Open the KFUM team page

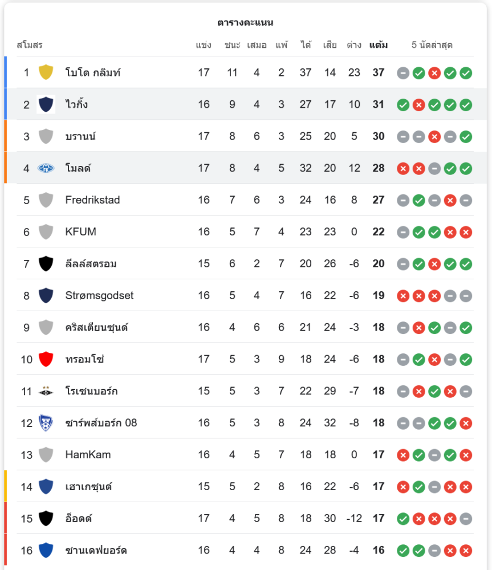(x=80, y=232)
